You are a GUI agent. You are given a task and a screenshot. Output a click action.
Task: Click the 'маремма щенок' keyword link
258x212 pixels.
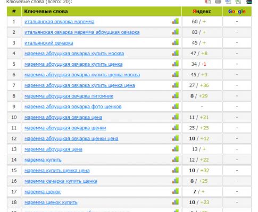click(x=43, y=192)
